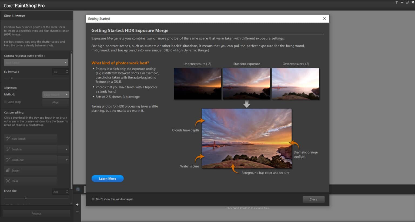Viewport: 415px width, 222px height.
Task: Select the Standard exposure sample thumbnail
Action: click(246, 83)
